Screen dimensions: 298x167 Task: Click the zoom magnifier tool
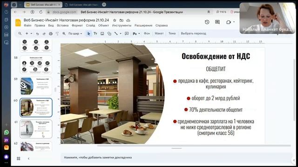[64, 33]
